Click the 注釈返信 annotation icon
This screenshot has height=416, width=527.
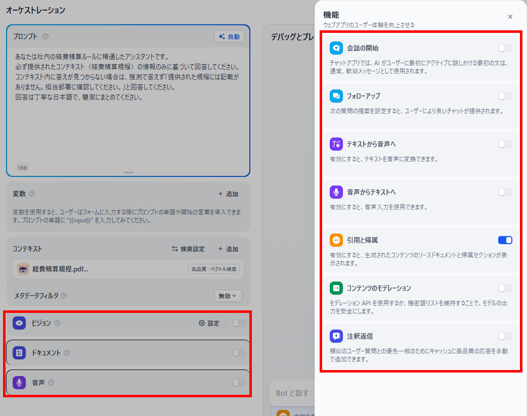tap(336, 336)
